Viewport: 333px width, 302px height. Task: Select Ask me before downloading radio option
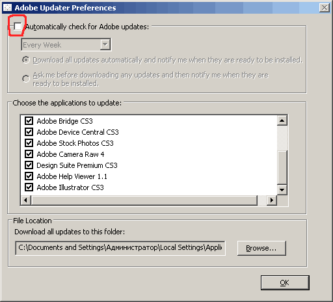pos(26,79)
